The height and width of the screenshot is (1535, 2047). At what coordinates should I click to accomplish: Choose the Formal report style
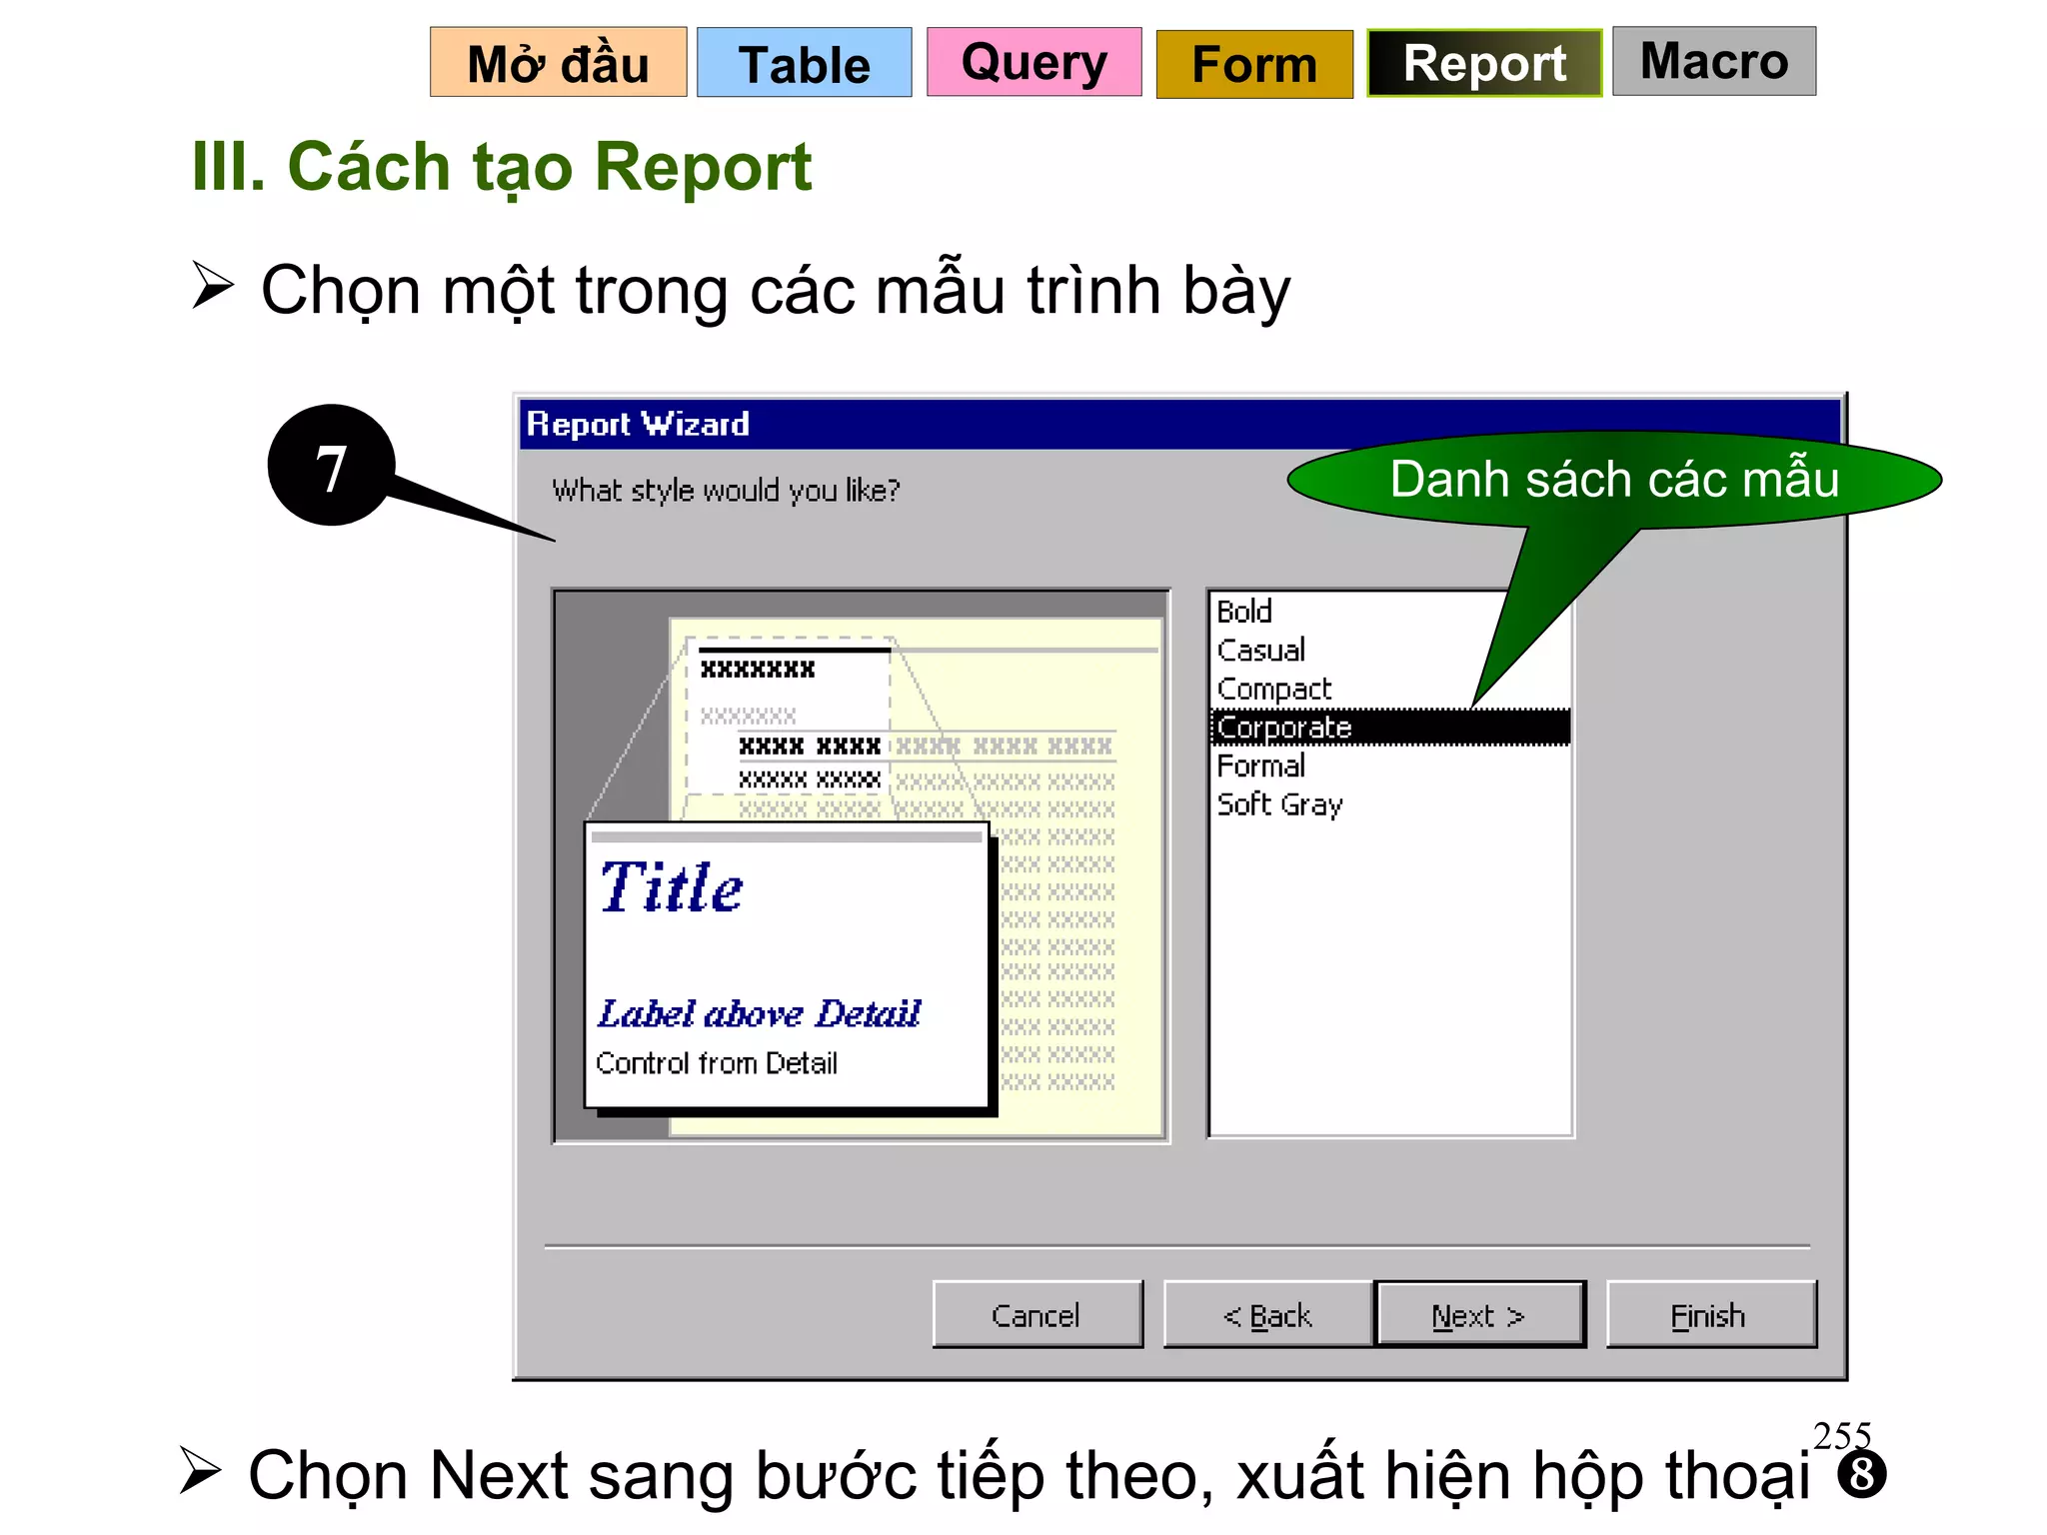[1260, 766]
